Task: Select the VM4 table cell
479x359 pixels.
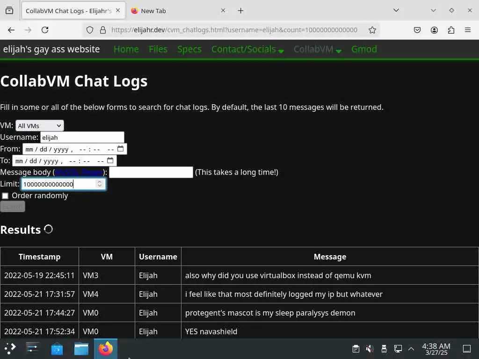Action: pyautogui.click(x=107, y=294)
